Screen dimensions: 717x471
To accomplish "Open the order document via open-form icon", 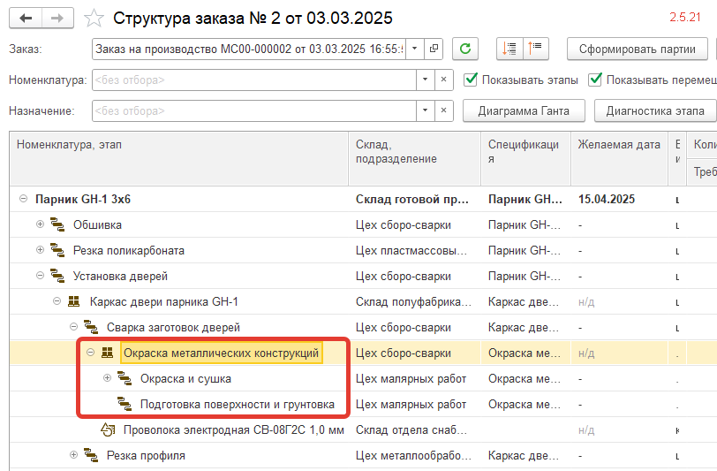I will coord(434,49).
